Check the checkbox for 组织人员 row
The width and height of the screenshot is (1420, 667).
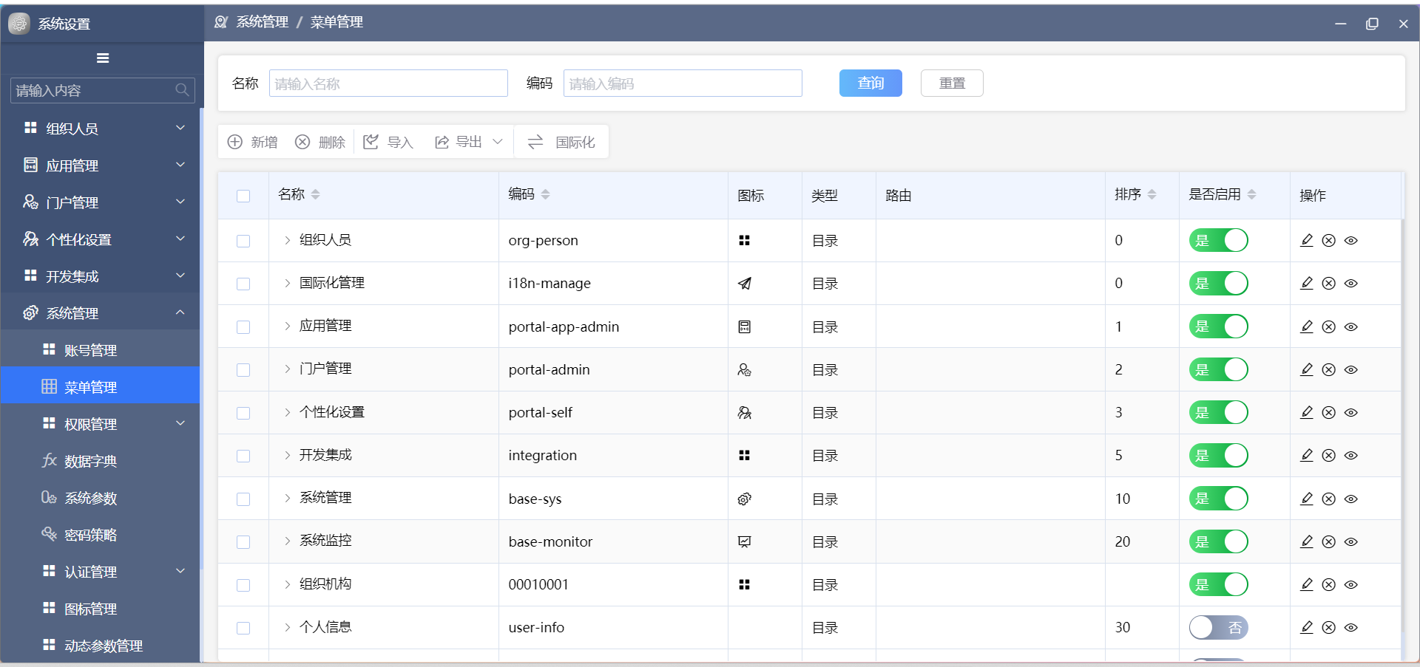click(243, 241)
